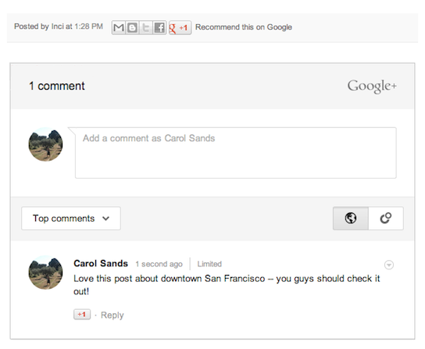Toggle circles-only comments view
Screen dimensions: 425x349
tap(386, 218)
